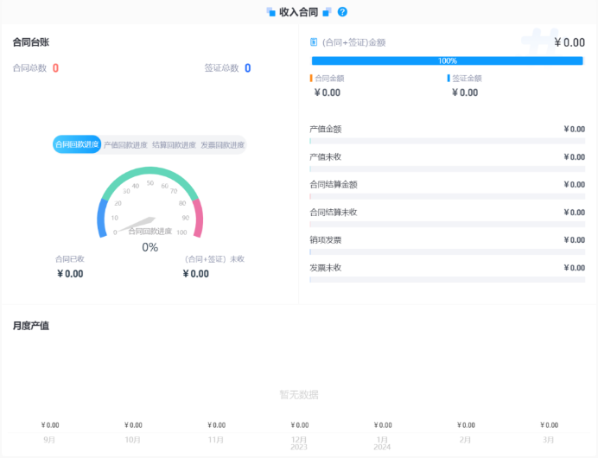Click the 签证总数 count value

pos(247,68)
